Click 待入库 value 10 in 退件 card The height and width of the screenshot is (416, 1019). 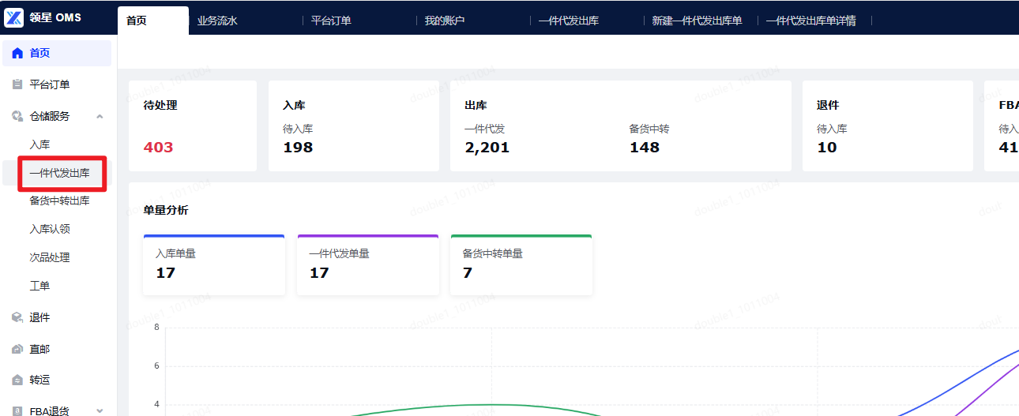click(x=827, y=148)
